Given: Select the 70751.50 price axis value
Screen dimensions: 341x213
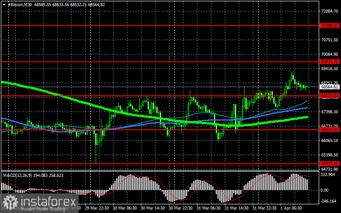Looking at the screenshot, I should coord(330,40).
